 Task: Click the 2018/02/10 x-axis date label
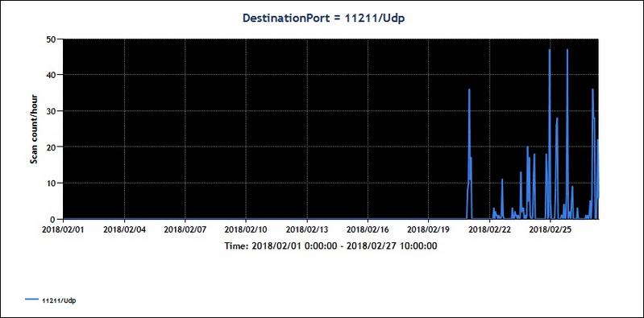(x=246, y=229)
